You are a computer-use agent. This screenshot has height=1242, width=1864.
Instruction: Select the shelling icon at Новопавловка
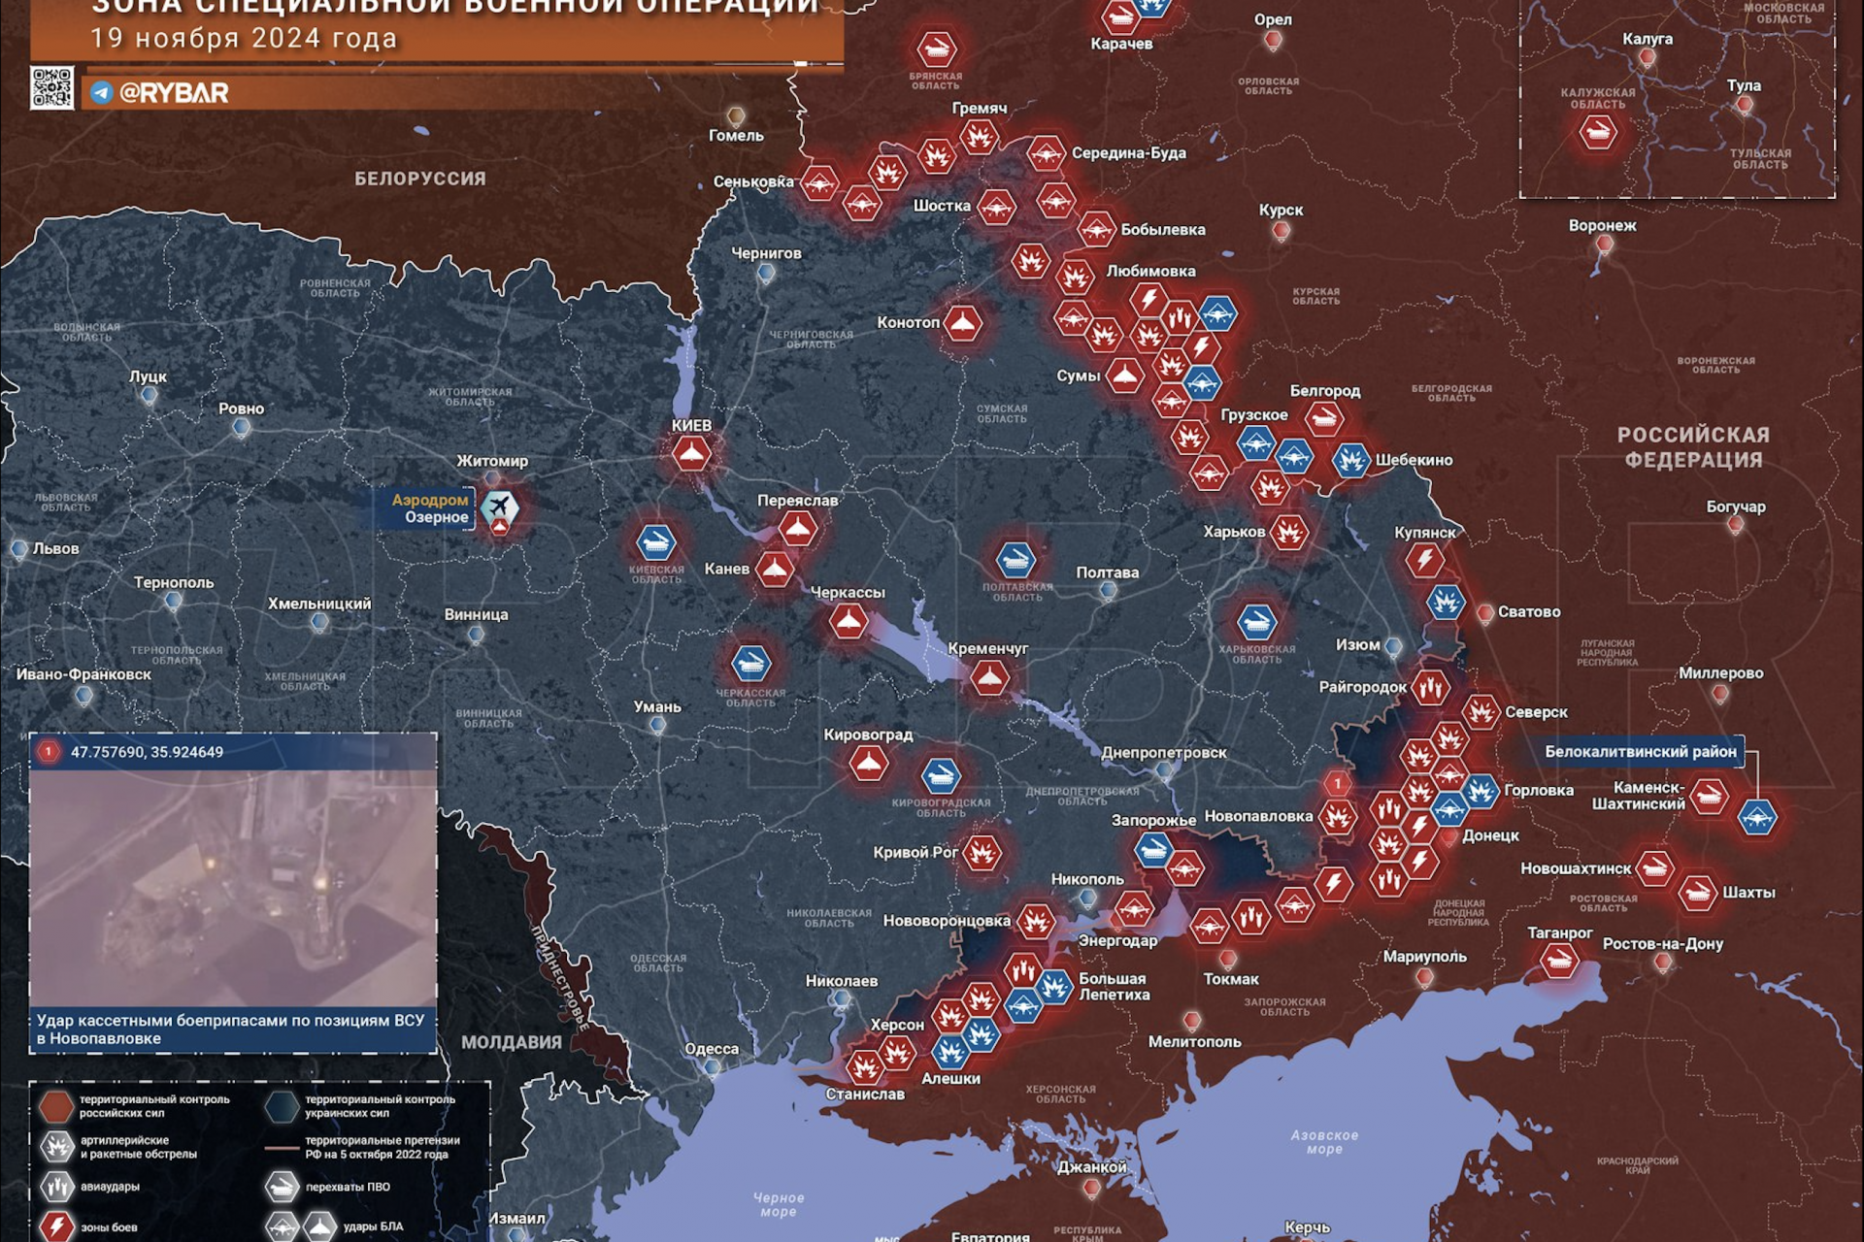[1338, 817]
